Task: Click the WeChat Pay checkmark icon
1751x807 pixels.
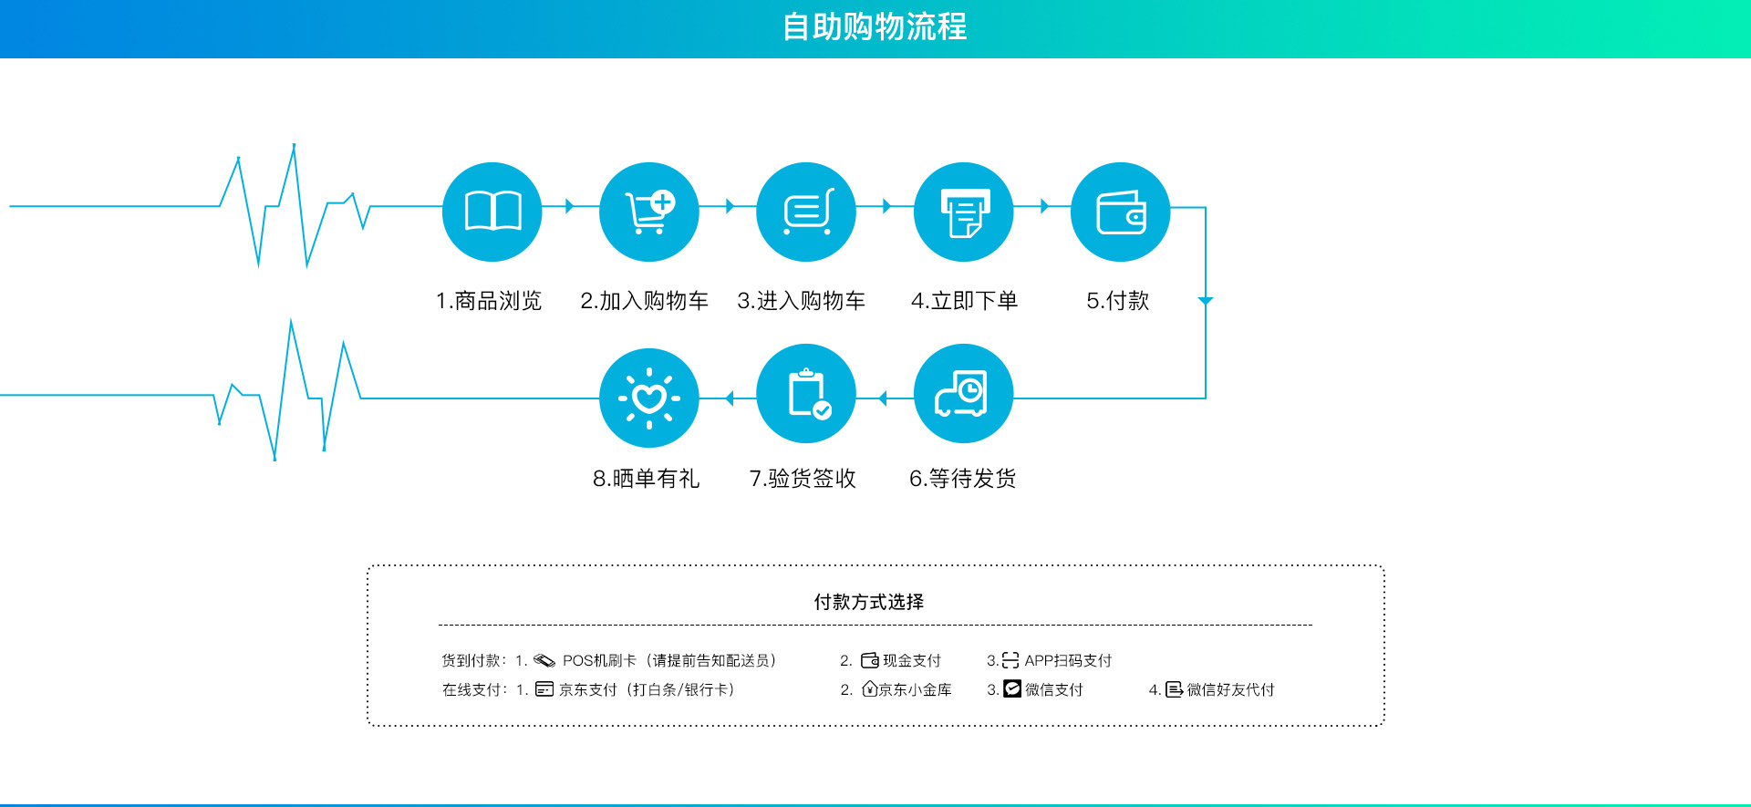Action: coord(1012,688)
